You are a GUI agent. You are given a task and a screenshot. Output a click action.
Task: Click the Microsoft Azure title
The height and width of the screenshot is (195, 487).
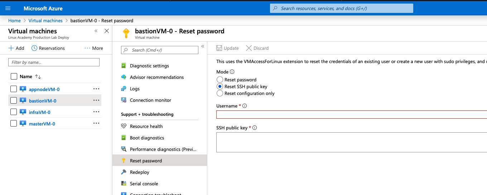click(x=43, y=8)
